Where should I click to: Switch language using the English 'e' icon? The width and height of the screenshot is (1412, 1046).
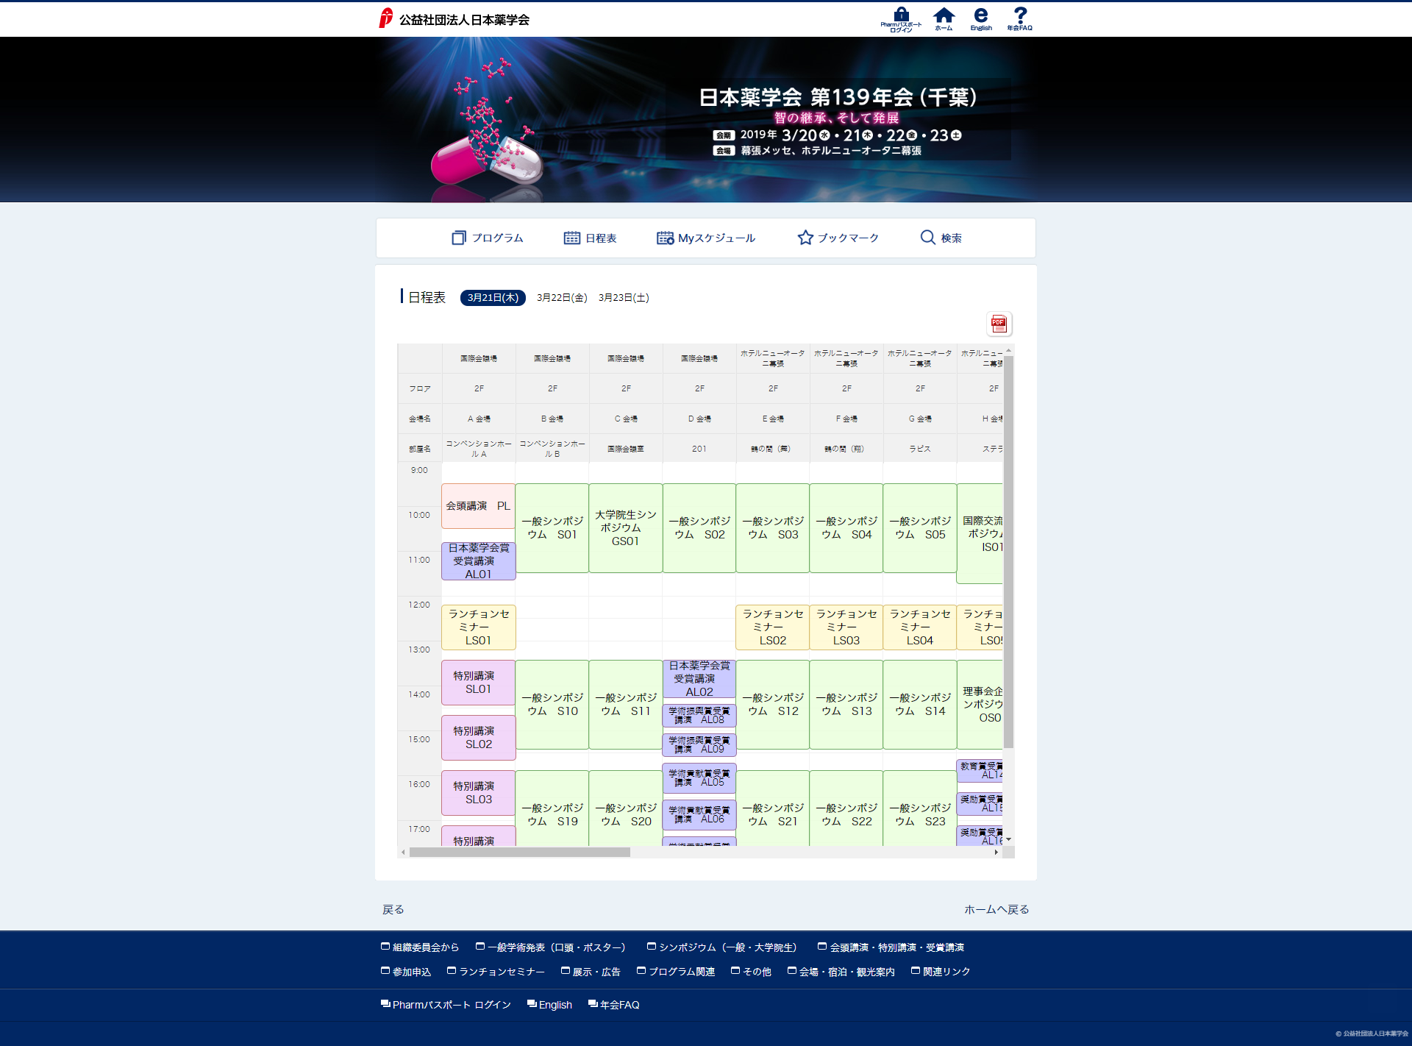tap(980, 16)
